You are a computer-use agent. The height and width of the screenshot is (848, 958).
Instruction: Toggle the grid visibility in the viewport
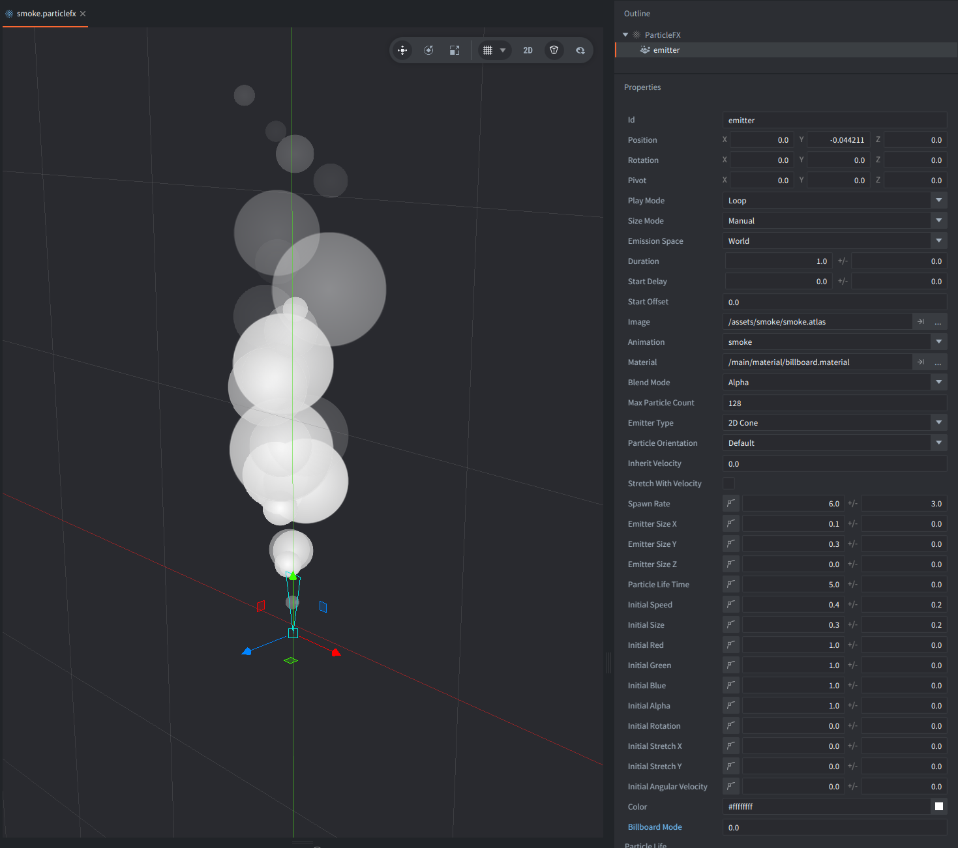488,50
